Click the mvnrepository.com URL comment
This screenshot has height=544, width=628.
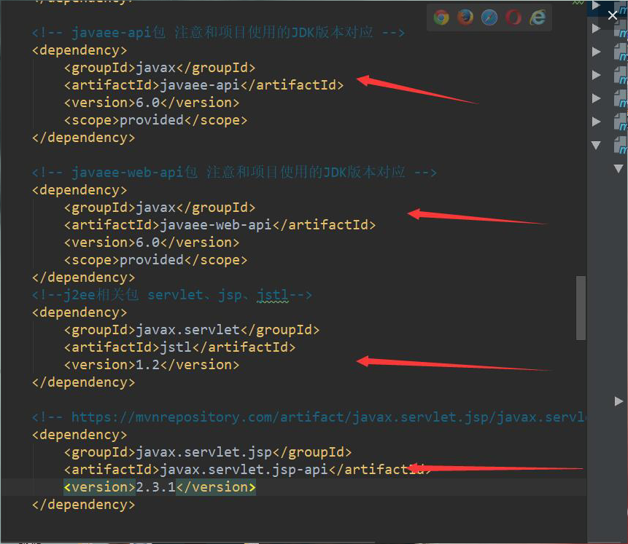tap(309, 417)
